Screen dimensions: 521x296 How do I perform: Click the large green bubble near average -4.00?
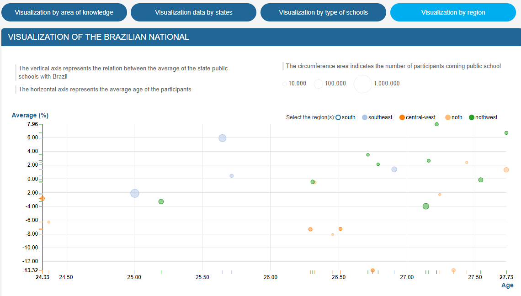tap(426, 206)
